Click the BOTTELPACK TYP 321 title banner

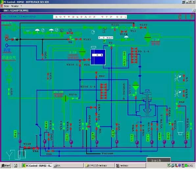(90, 17)
